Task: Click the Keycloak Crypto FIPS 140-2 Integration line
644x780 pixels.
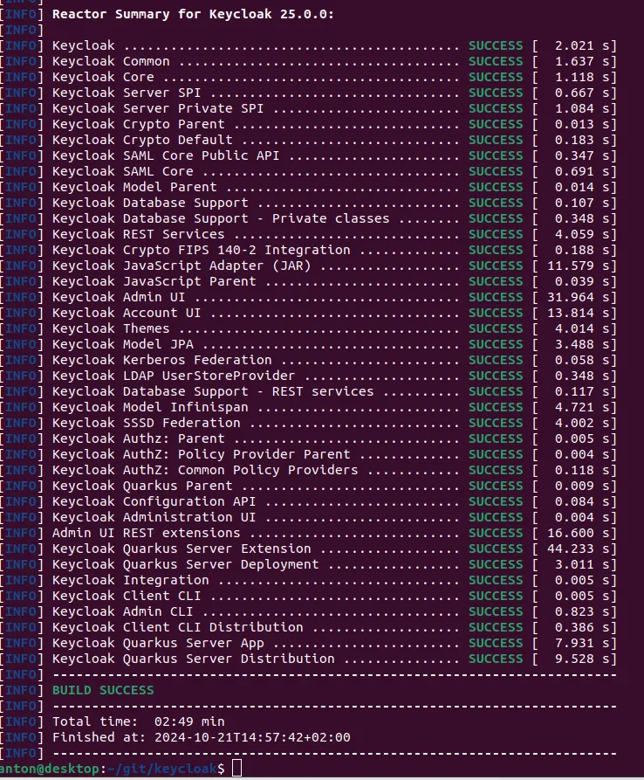Action: point(201,250)
